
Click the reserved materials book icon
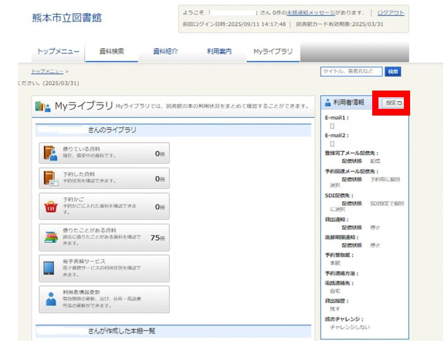coord(51,178)
